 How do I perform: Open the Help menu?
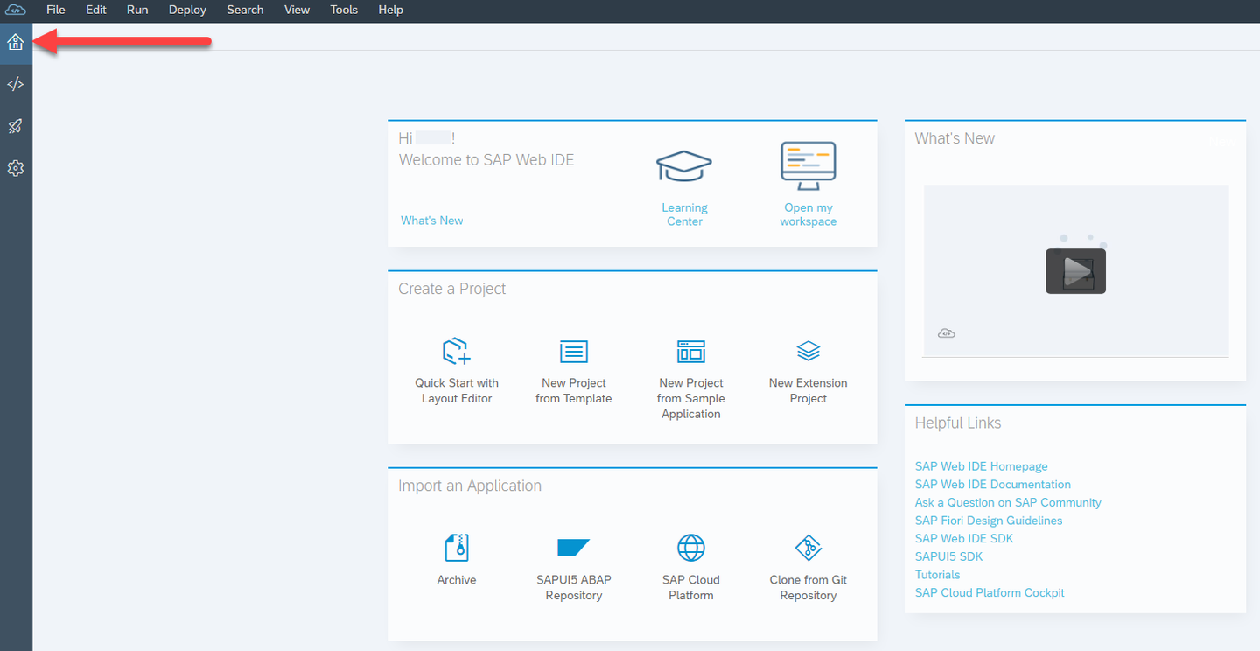click(x=391, y=10)
